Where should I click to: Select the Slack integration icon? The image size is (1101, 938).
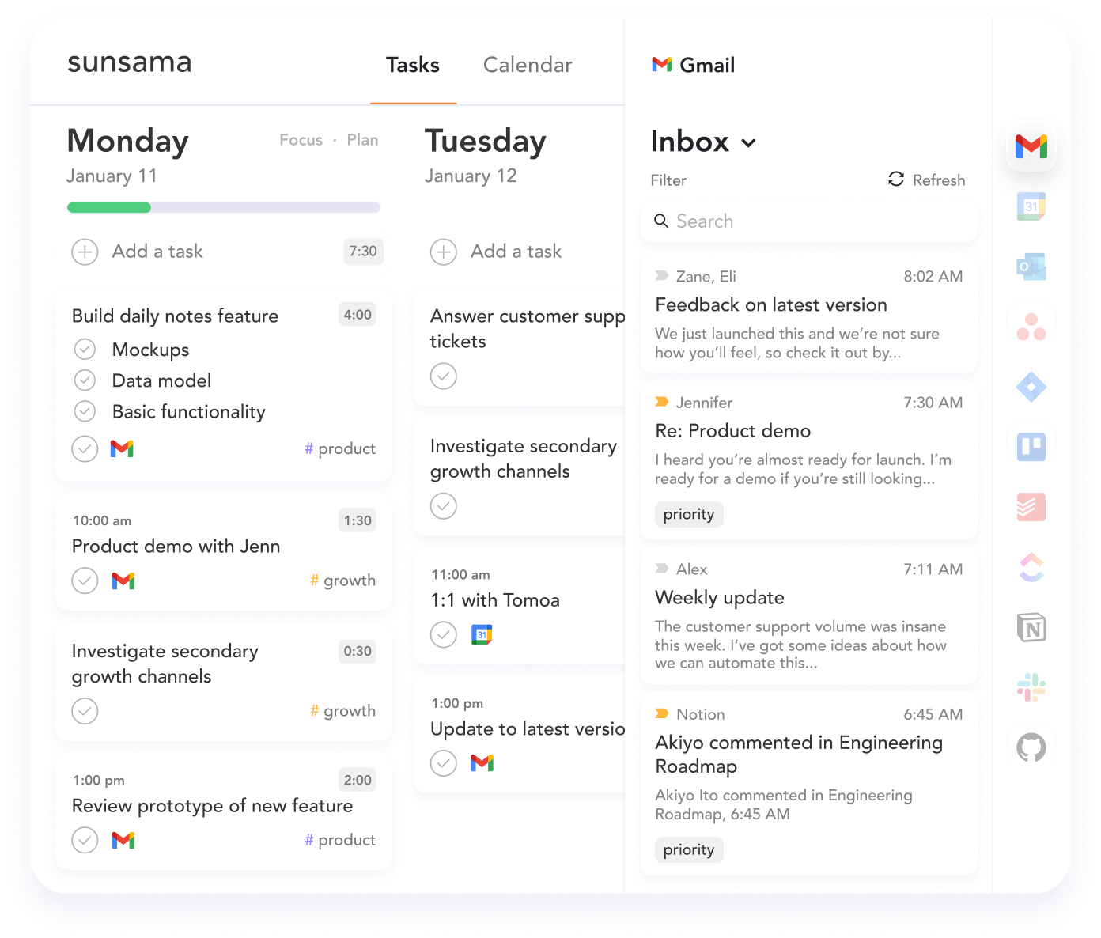(x=1031, y=687)
